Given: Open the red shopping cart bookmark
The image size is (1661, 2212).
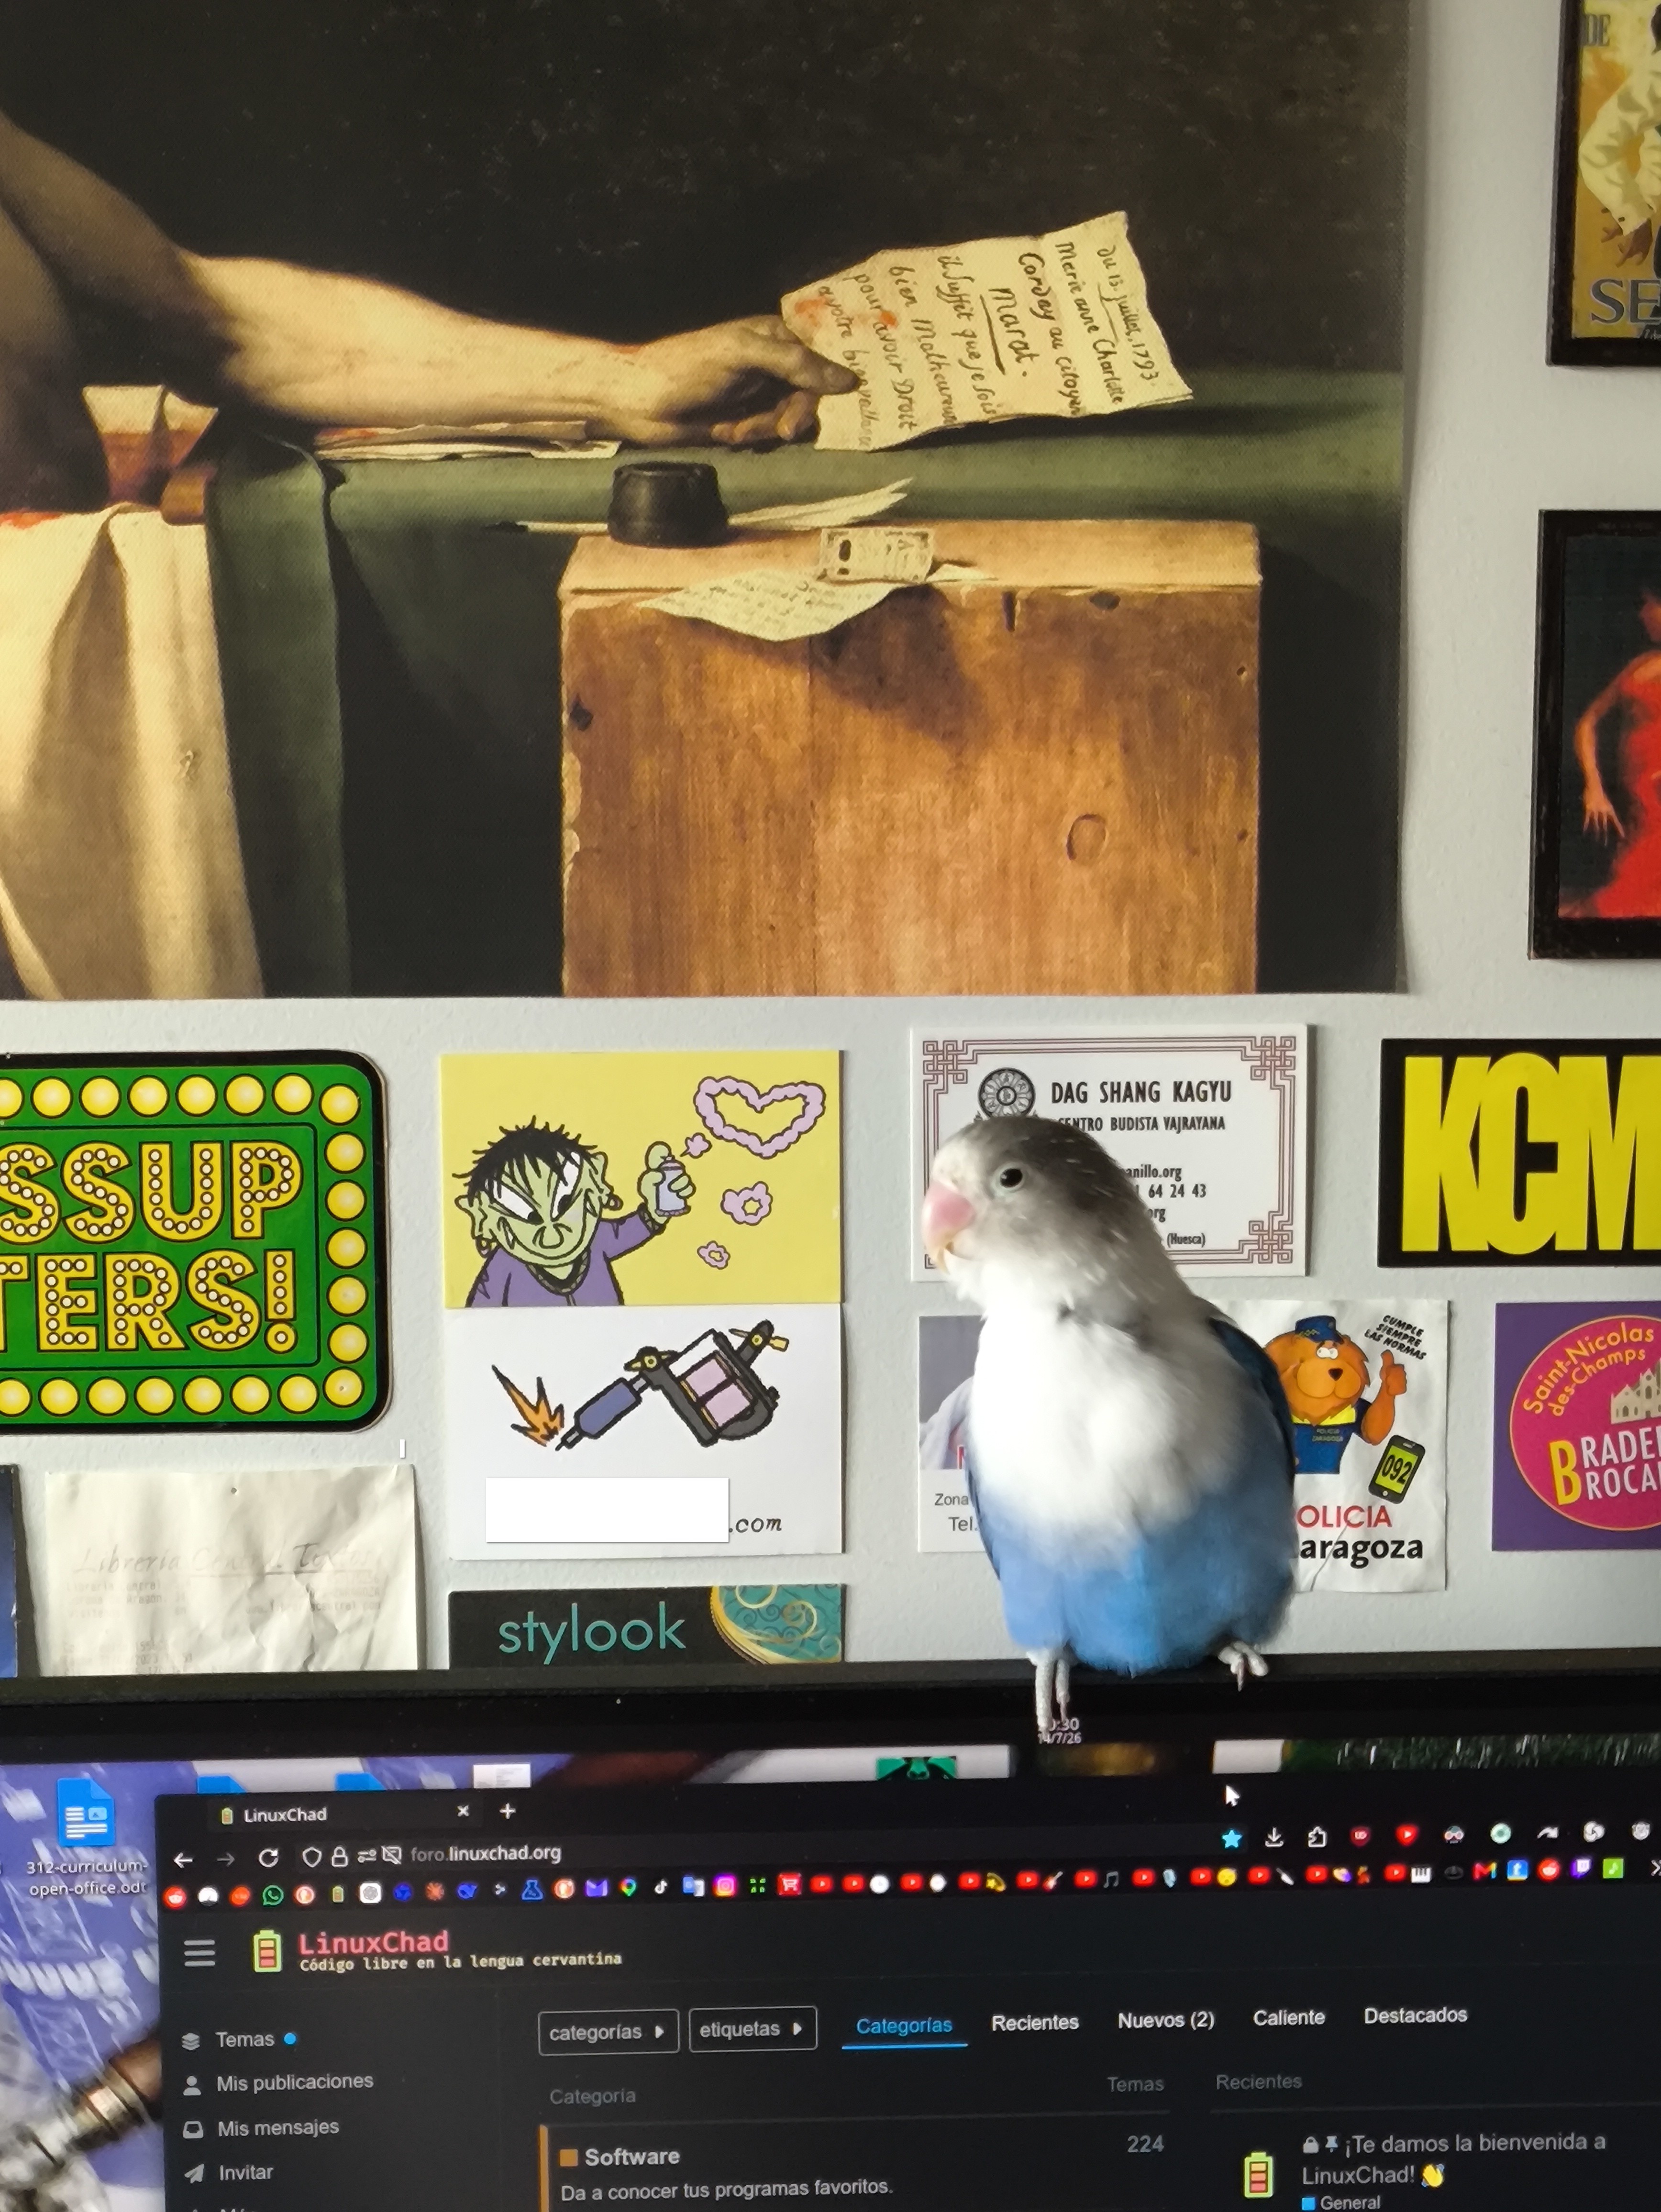Looking at the screenshot, I should [x=790, y=1885].
